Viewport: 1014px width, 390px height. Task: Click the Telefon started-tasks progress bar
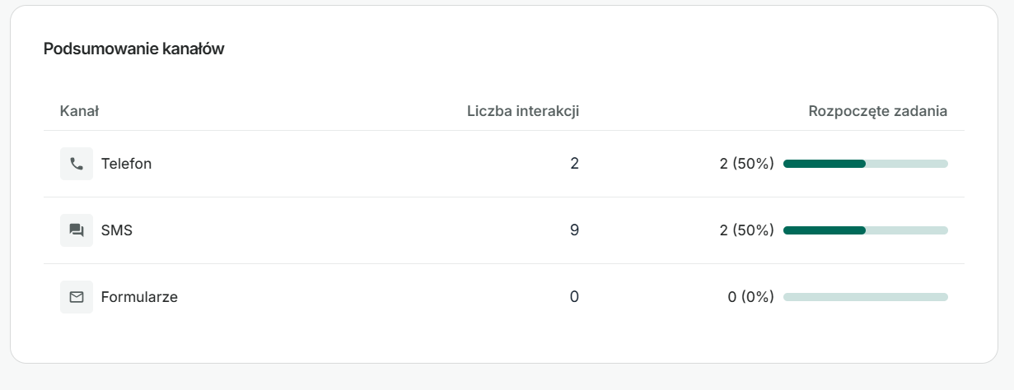click(865, 164)
